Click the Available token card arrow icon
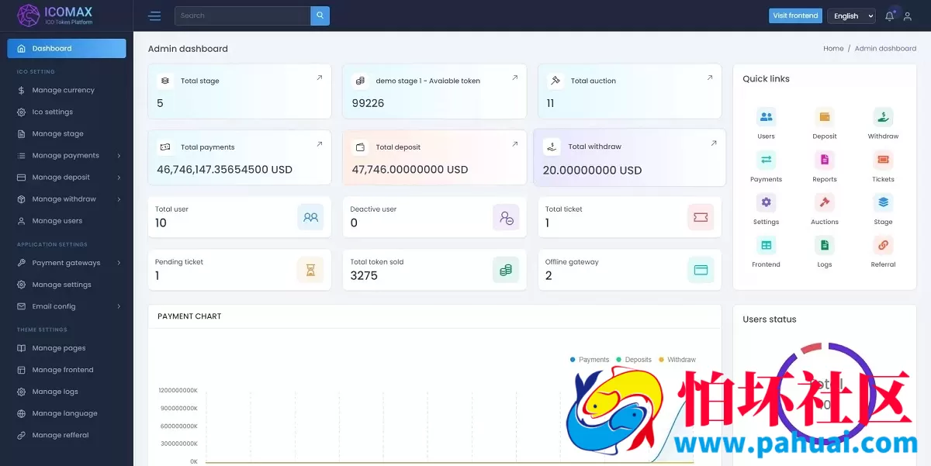 (x=514, y=78)
